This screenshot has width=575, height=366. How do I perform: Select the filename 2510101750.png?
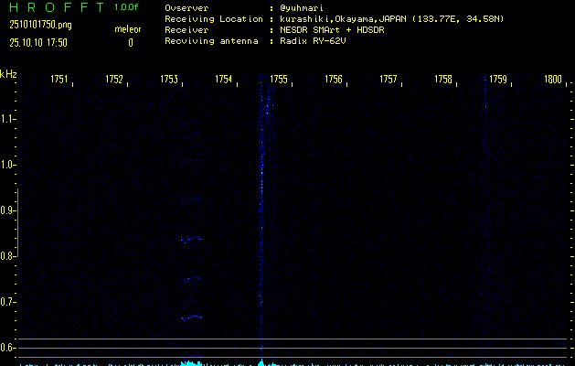40,25
